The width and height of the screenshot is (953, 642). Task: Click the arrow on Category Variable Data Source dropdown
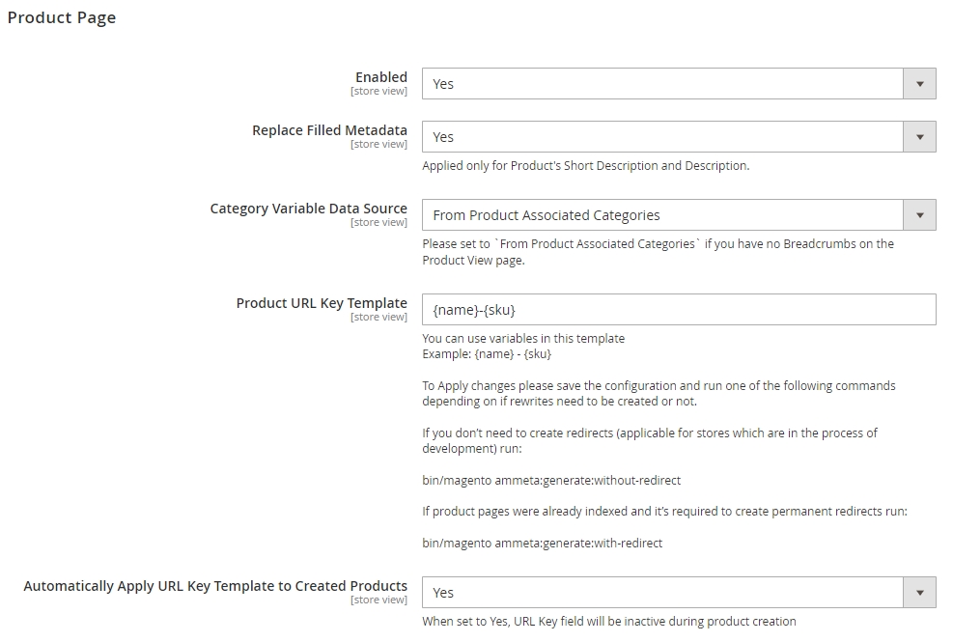click(919, 215)
